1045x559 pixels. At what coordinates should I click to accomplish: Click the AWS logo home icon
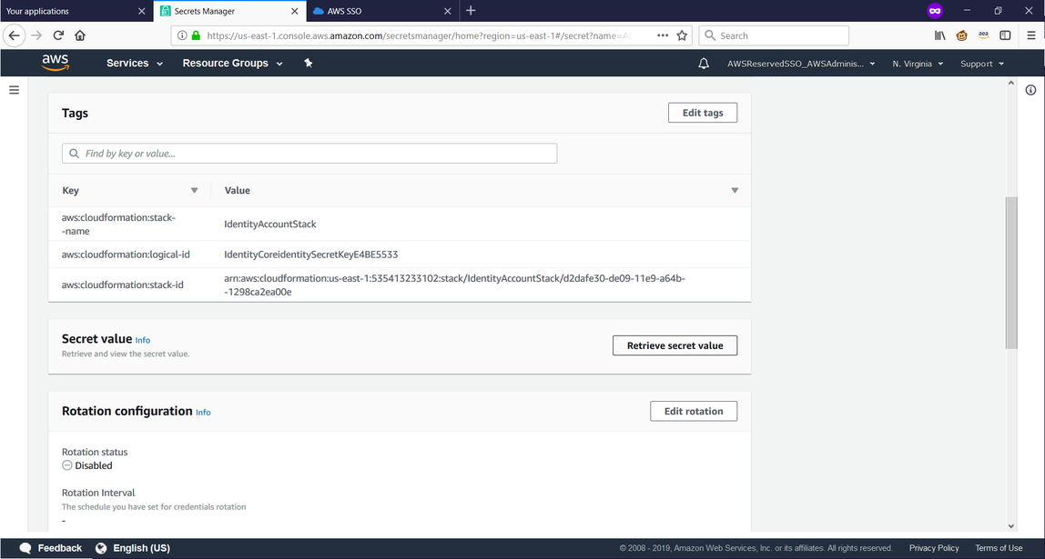[x=56, y=63]
